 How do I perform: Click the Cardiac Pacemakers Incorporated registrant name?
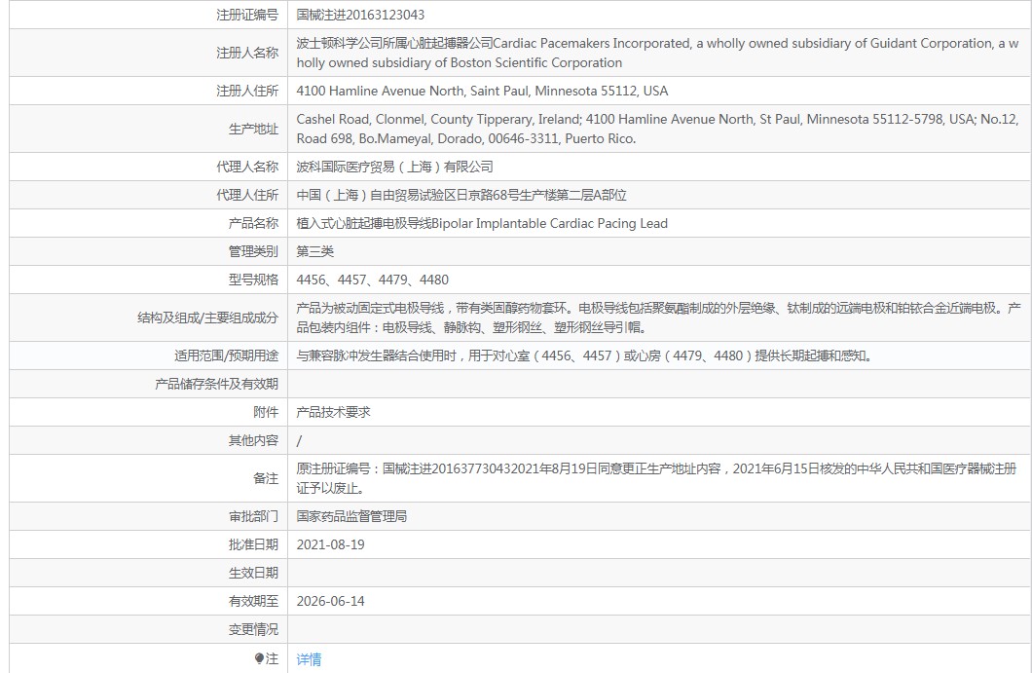tap(657, 53)
